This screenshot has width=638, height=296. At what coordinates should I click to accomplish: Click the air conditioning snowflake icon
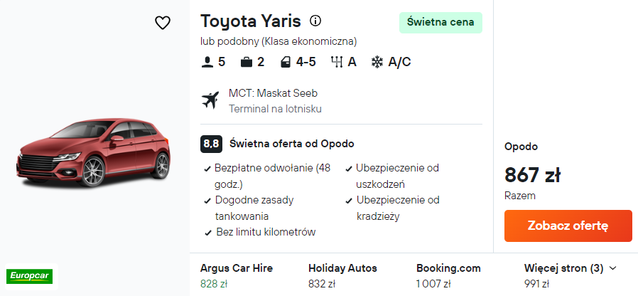377,62
